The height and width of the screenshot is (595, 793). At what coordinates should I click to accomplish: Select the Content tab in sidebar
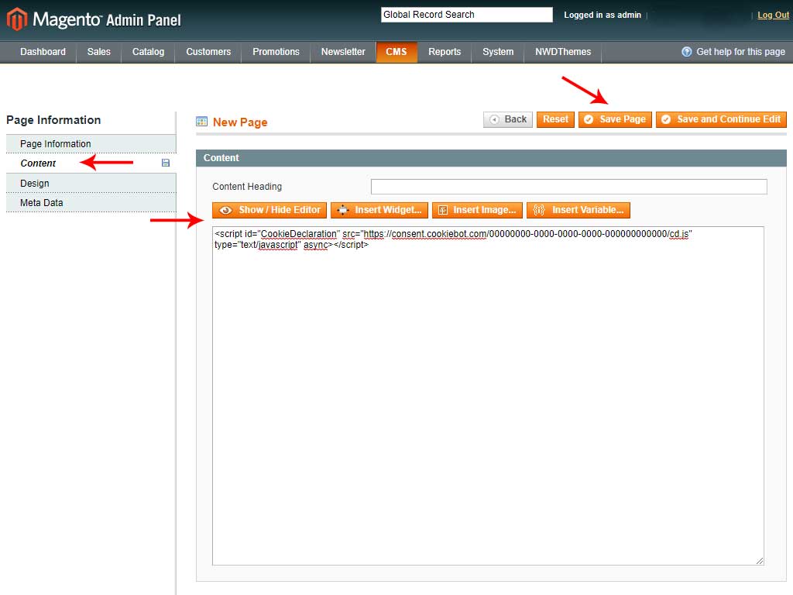coord(91,163)
